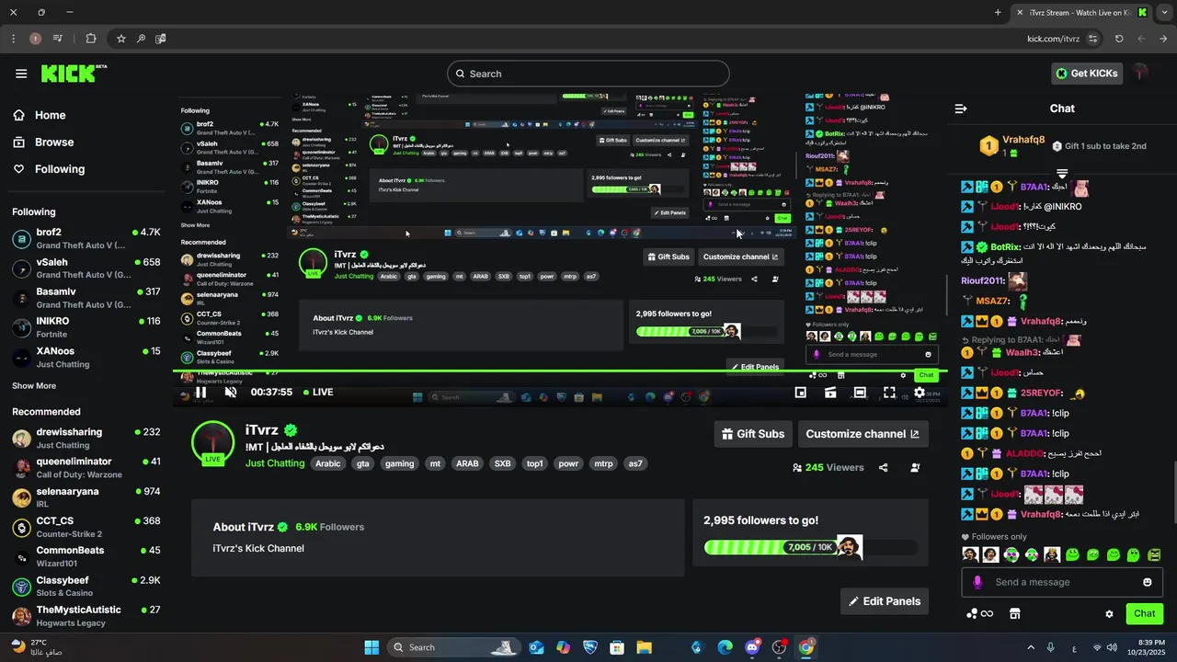Unmute the stream volume icon
This screenshot has width=1177, height=662.
click(x=231, y=393)
